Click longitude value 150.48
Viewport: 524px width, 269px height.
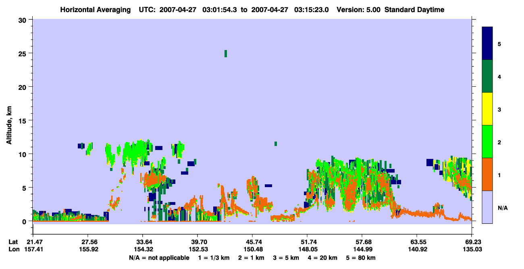click(x=252, y=250)
